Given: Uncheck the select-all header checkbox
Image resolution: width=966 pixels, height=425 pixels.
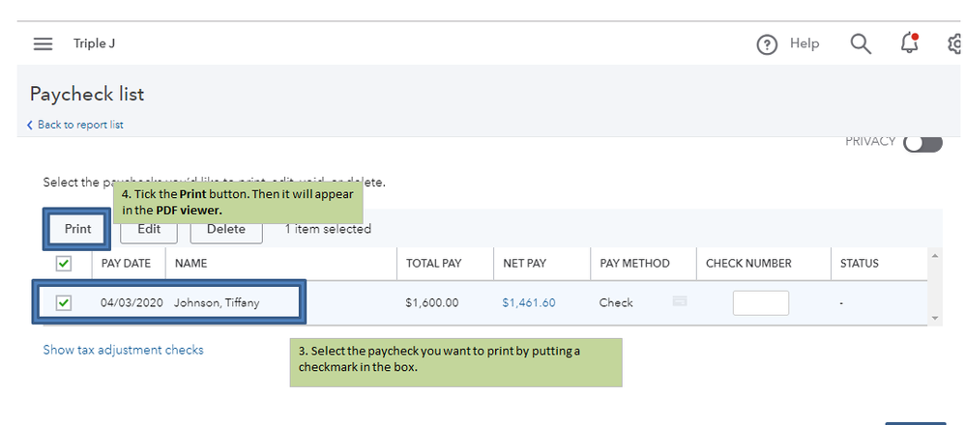Looking at the screenshot, I should 64,263.
